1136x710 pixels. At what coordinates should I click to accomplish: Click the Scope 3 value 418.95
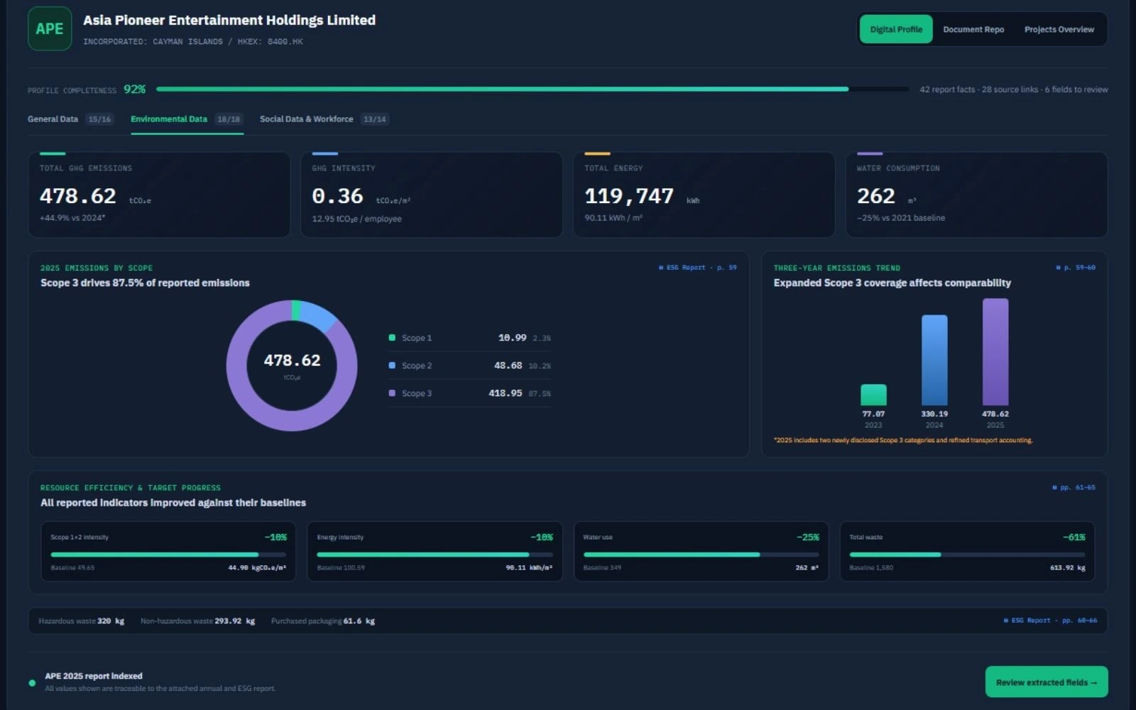tap(506, 393)
